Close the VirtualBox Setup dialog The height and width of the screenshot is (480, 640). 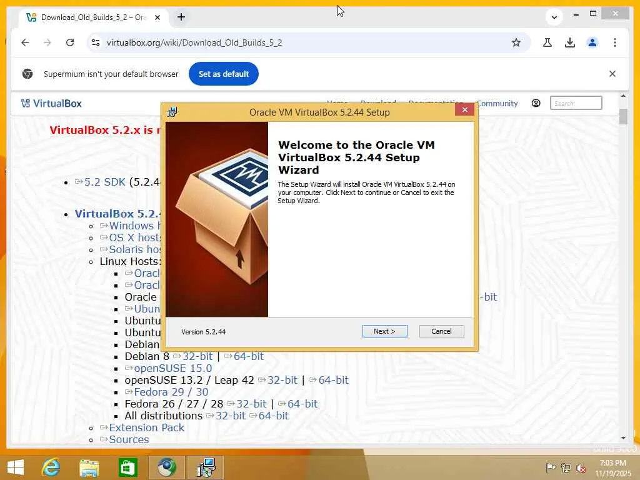(464, 110)
